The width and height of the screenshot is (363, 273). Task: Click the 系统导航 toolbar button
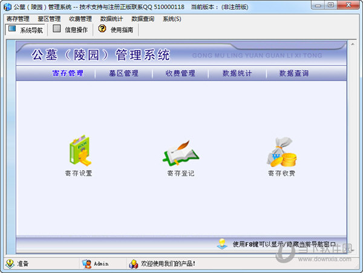[25, 30]
